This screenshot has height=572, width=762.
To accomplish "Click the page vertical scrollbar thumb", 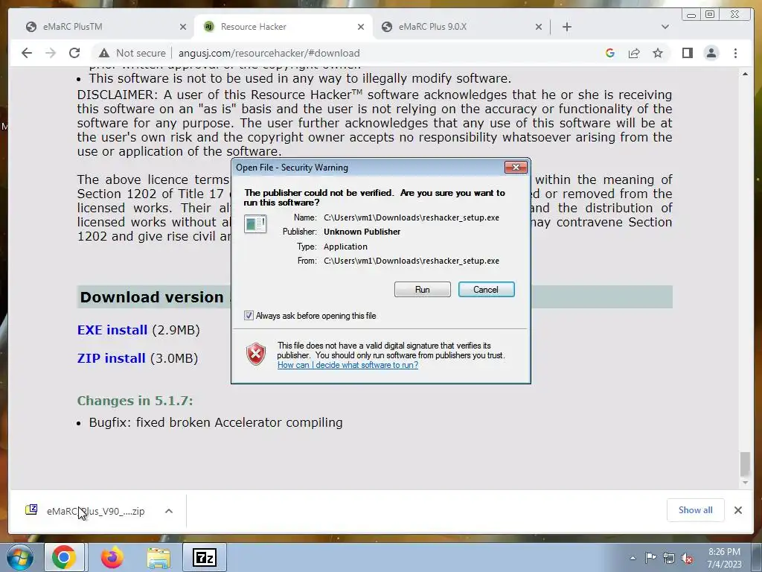I will coord(745,463).
